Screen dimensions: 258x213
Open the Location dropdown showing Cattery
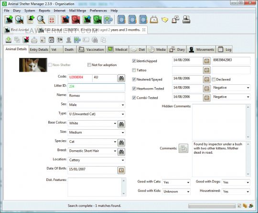[96, 160]
